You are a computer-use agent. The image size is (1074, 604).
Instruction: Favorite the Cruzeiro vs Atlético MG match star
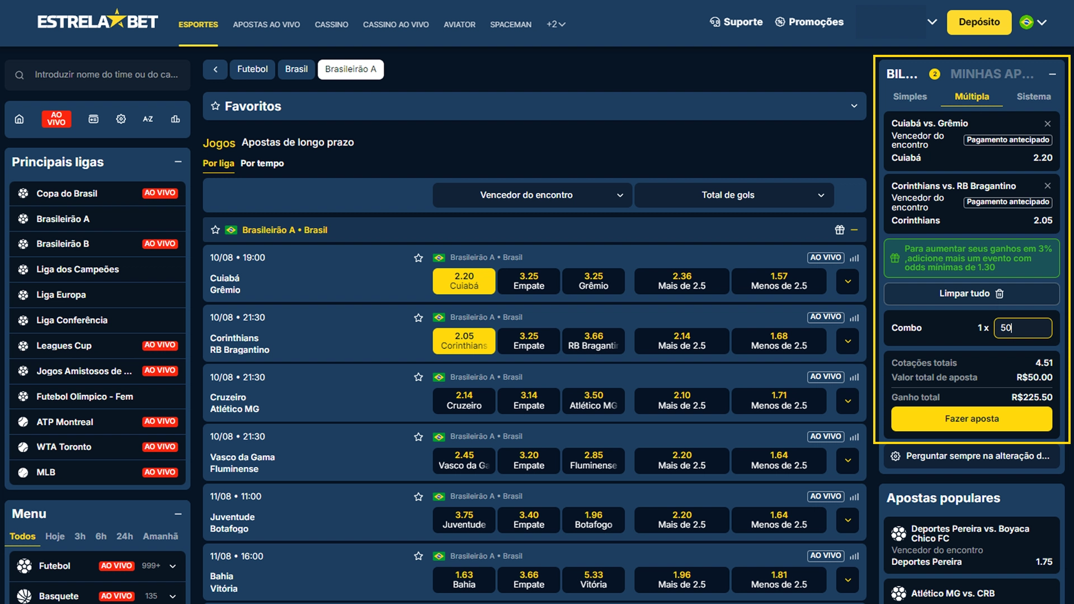(418, 377)
